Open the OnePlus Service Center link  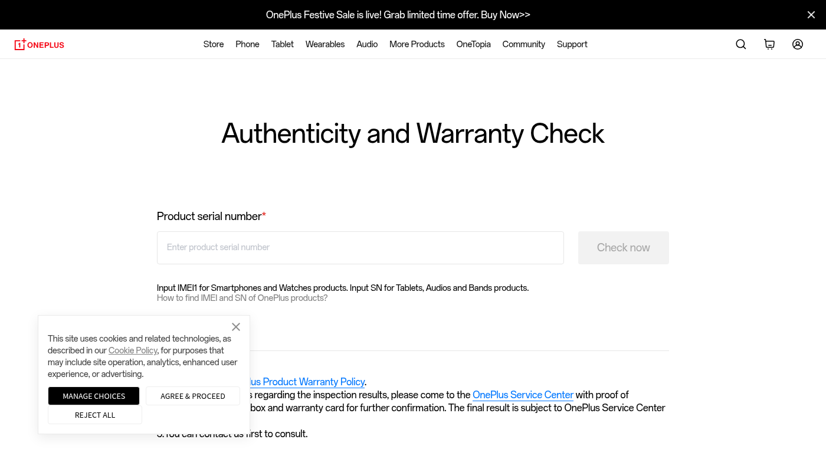pyautogui.click(x=523, y=395)
